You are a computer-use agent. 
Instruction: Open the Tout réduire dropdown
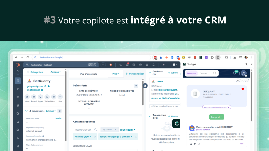(x=127, y=130)
